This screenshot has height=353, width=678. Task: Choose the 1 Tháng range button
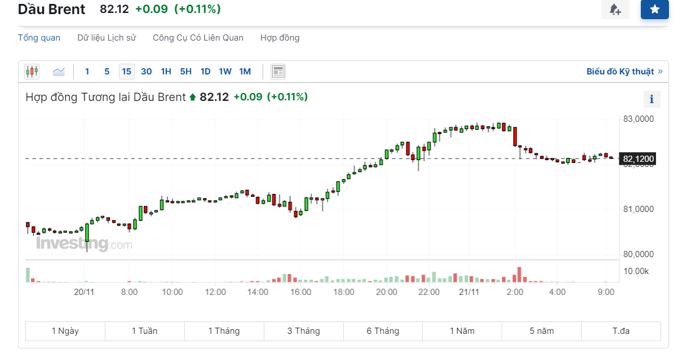coord(224,331)
